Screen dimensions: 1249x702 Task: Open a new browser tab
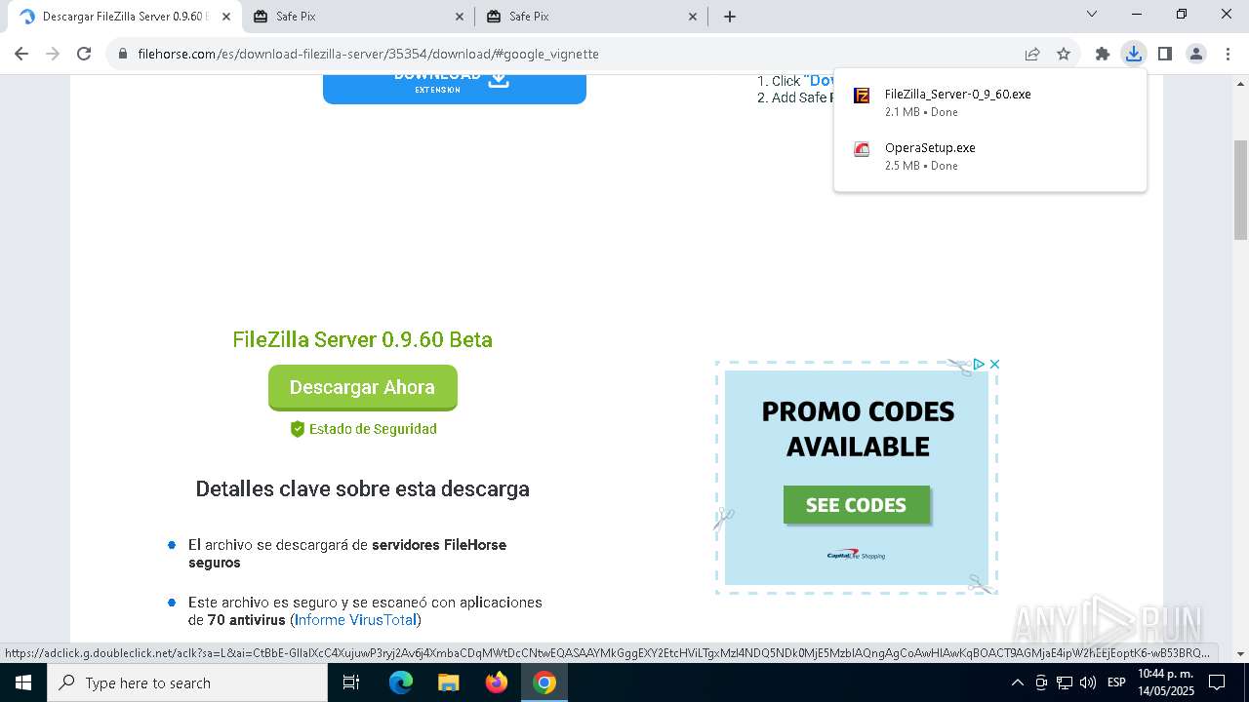coord(730,17)
